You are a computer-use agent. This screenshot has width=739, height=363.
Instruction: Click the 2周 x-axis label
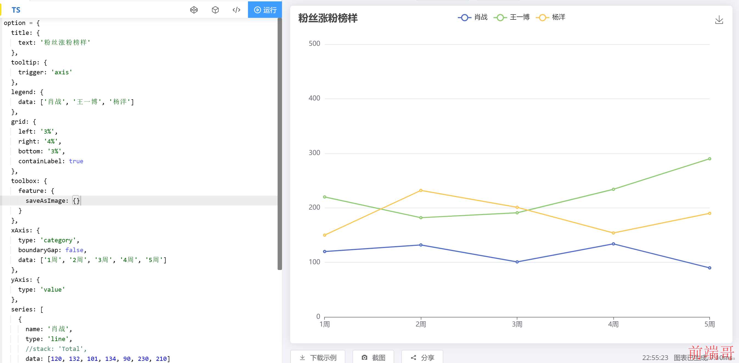coord(421,324)
